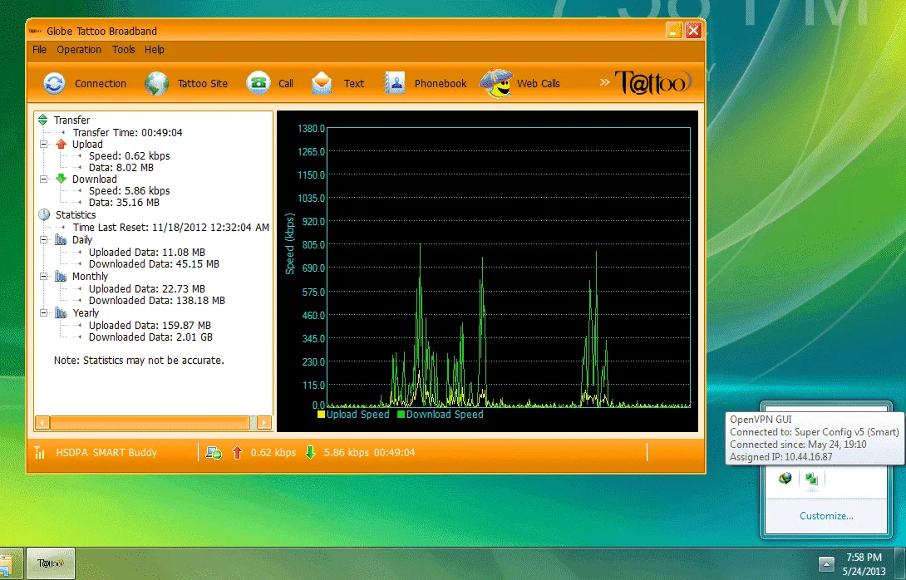Click the Customize... link in tray panel
The image size is (906, 580).
point(826,516)
